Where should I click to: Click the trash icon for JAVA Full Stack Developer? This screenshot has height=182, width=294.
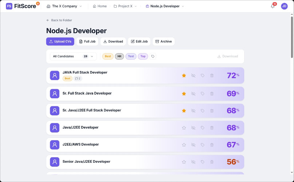coord(212,75)
